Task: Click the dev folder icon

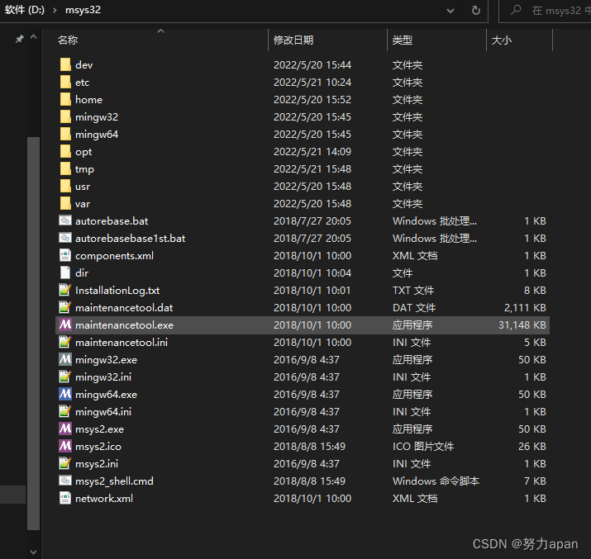Action: pos(65,64)
